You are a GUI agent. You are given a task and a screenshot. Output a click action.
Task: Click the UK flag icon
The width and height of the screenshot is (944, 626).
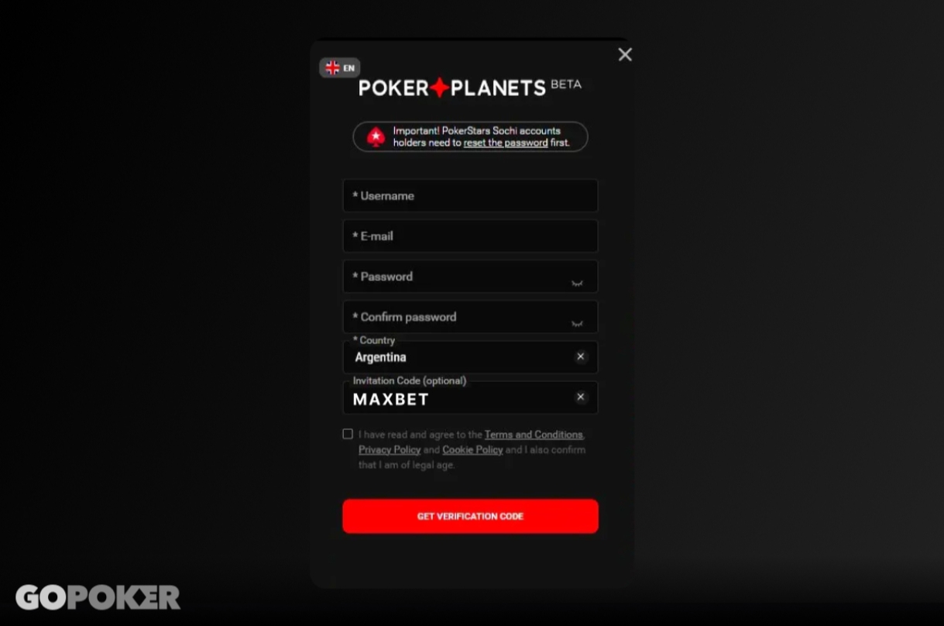click(x=332, y=68)
